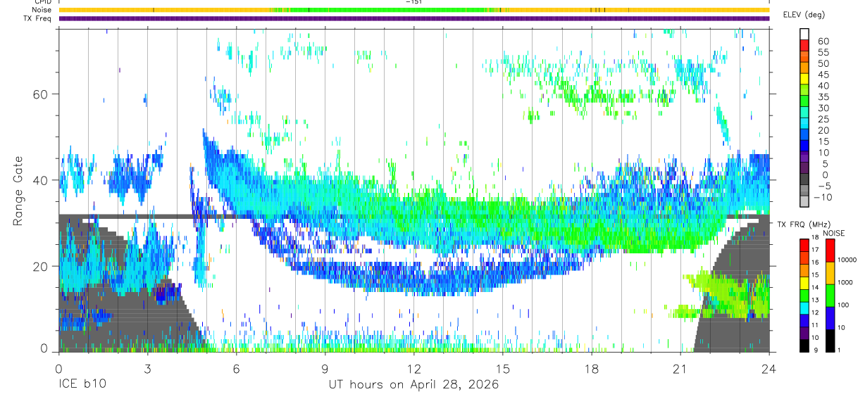
Task: Click the "18" hour tick on UT axis
Action: click(592, 368)
